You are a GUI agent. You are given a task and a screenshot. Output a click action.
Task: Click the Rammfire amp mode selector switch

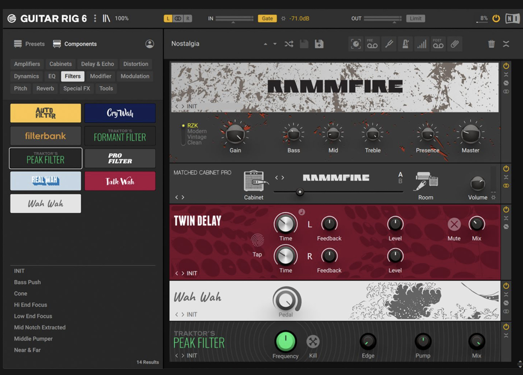[183, 134]
